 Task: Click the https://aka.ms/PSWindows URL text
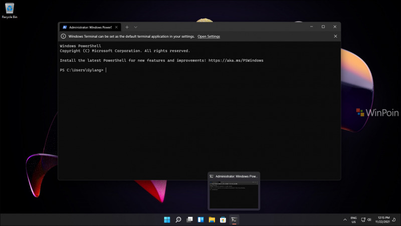[236, 61]
